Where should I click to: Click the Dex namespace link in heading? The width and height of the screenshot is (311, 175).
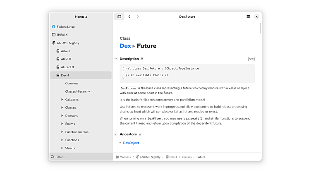[125, 46]
